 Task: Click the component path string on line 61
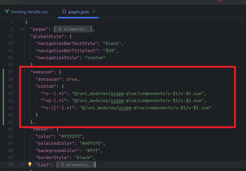click(x=138, y=101)
